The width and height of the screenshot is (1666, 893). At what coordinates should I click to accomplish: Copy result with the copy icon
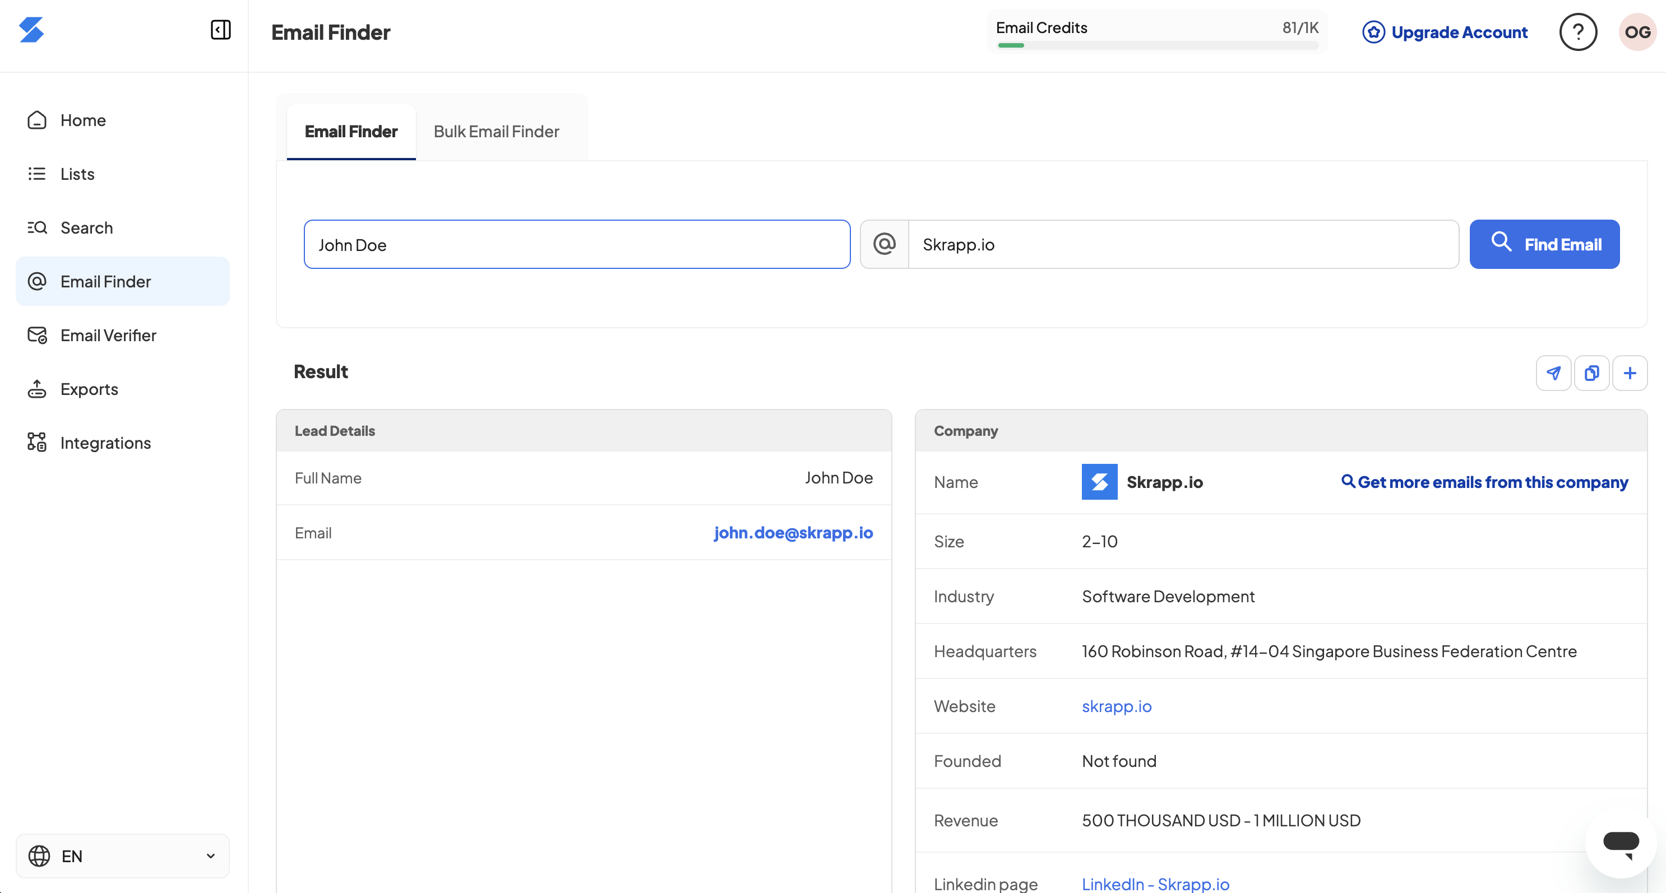(1591, 373)
